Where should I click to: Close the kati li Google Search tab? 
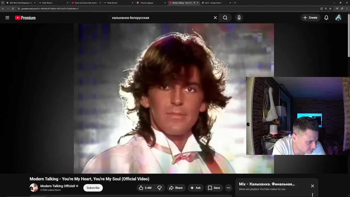point(230,3)
